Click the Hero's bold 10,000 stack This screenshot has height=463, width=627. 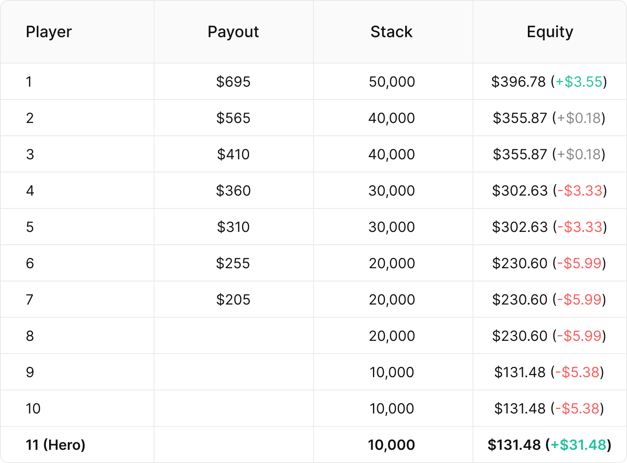(392, 445)
